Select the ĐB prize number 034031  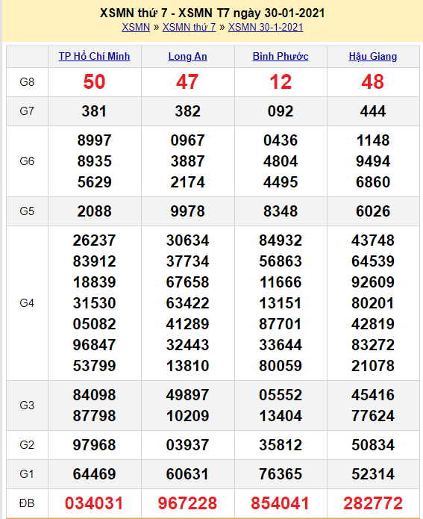[94, 503]
